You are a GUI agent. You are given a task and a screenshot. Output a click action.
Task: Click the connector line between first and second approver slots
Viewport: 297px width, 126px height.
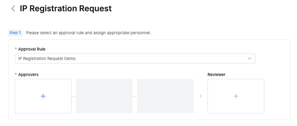click(x=74, y=96)
